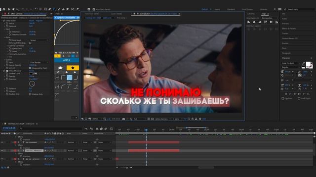Toggle the Ligatures checkbox
316x177 pixels.
click(x=283, y=98)
